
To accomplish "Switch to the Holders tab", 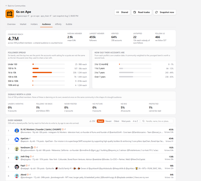I will click(x=34, y=24).
